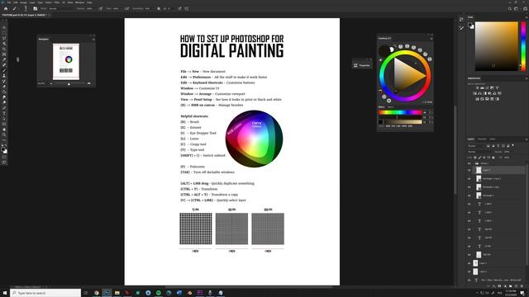Select the Zoom tool in toolbox

4,134
